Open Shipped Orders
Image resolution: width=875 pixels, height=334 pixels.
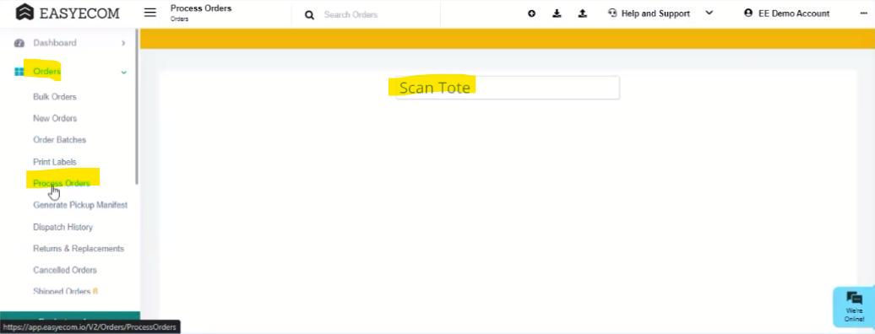click(65, 291)
